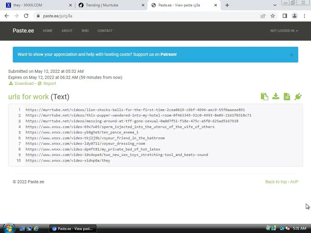
Task: Open NOT LOGGED IN dropdown
Action: pos(284,31)
